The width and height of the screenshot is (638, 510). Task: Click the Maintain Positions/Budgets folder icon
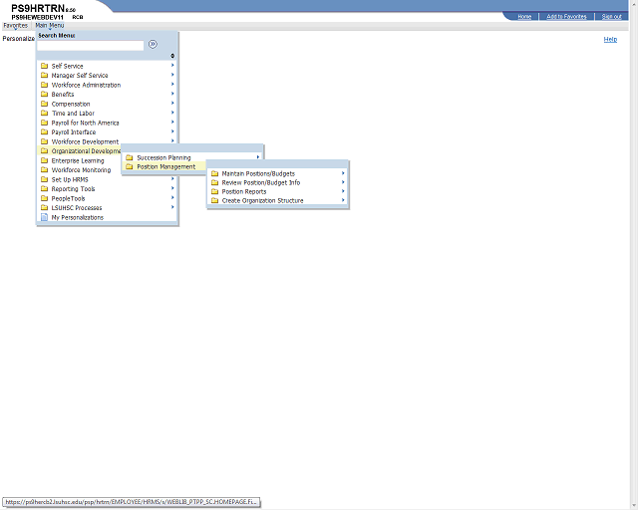215,173
